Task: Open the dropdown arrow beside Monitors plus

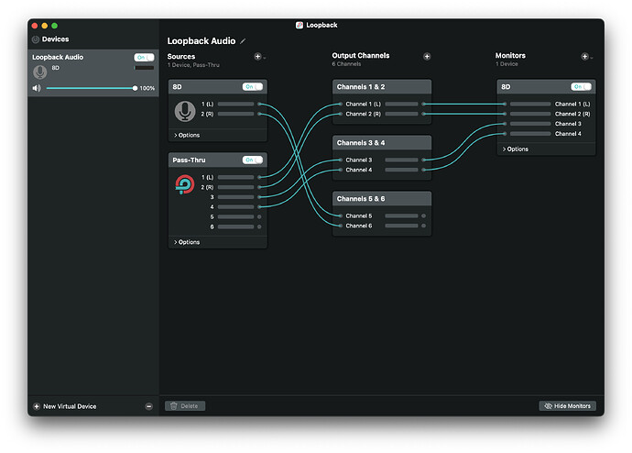Action: point(592,58)
